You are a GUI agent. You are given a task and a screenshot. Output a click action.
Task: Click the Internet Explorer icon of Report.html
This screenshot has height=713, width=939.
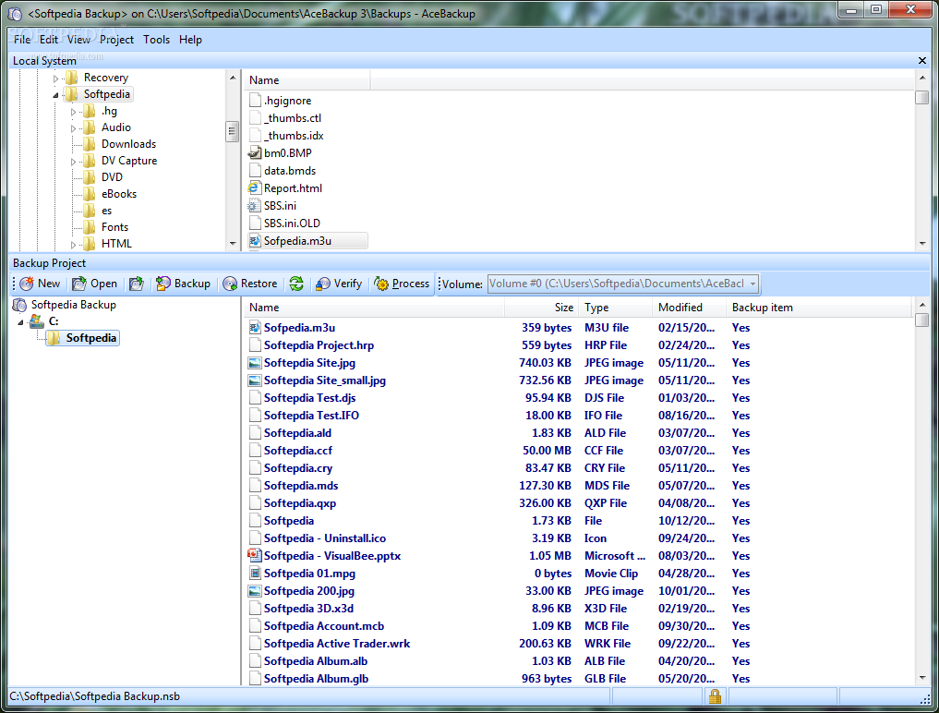pos(255,188)
